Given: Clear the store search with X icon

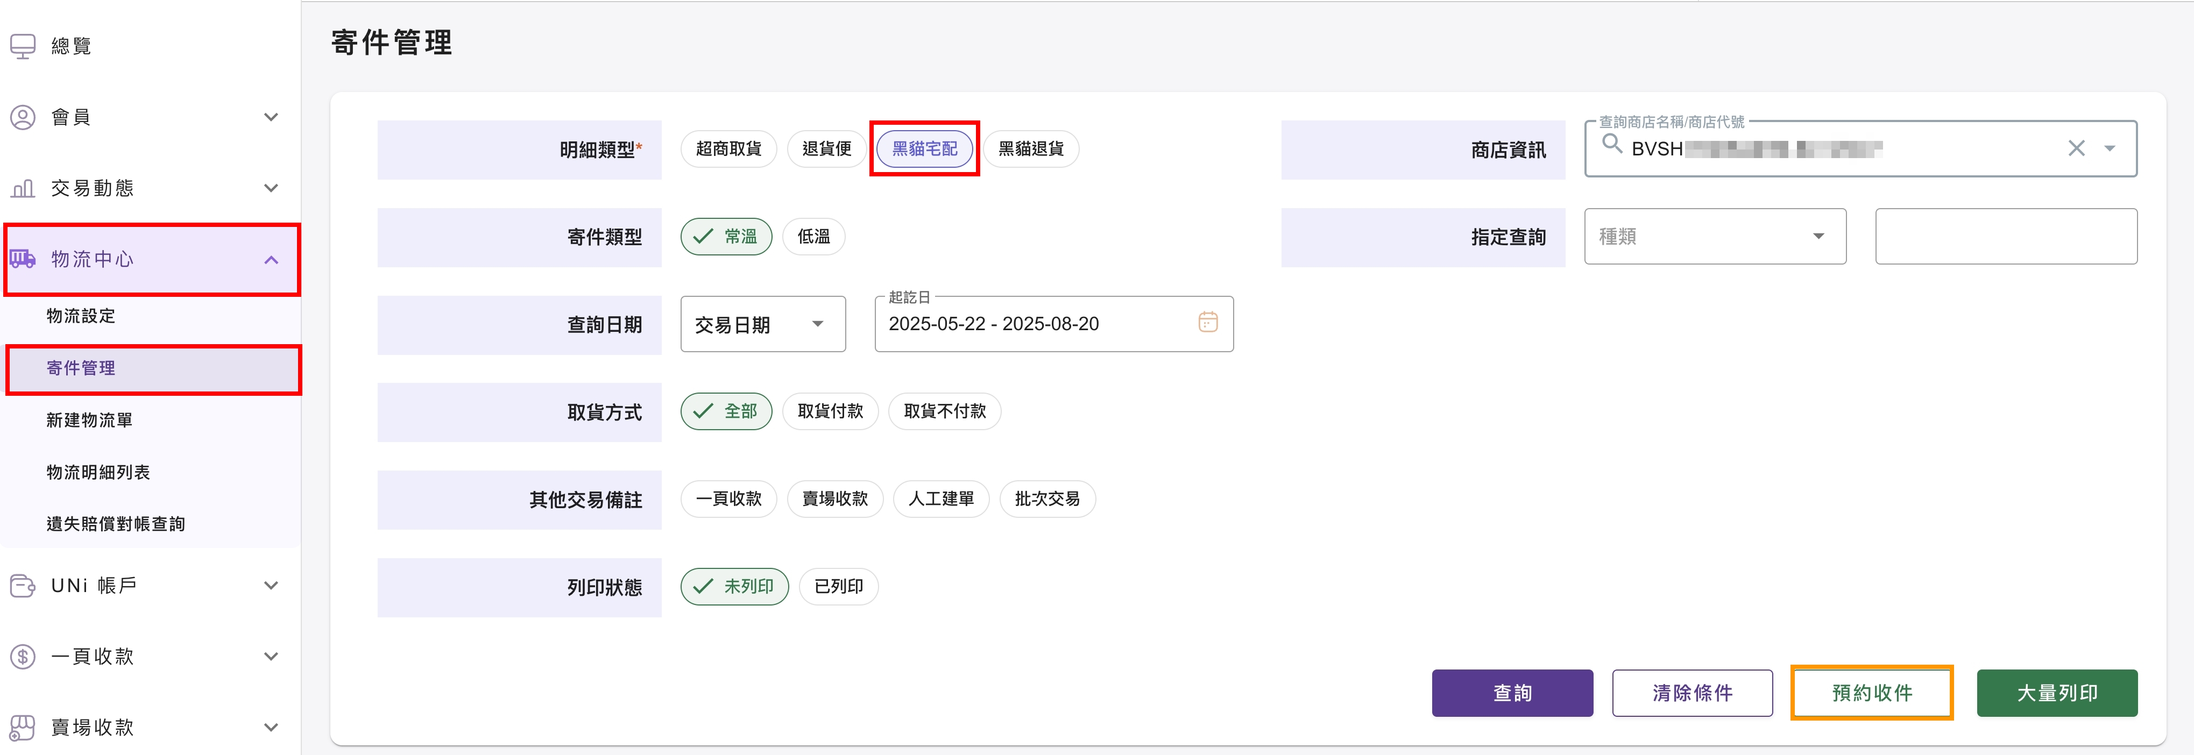Looking at the screenshot, I should coord(2077,149).
